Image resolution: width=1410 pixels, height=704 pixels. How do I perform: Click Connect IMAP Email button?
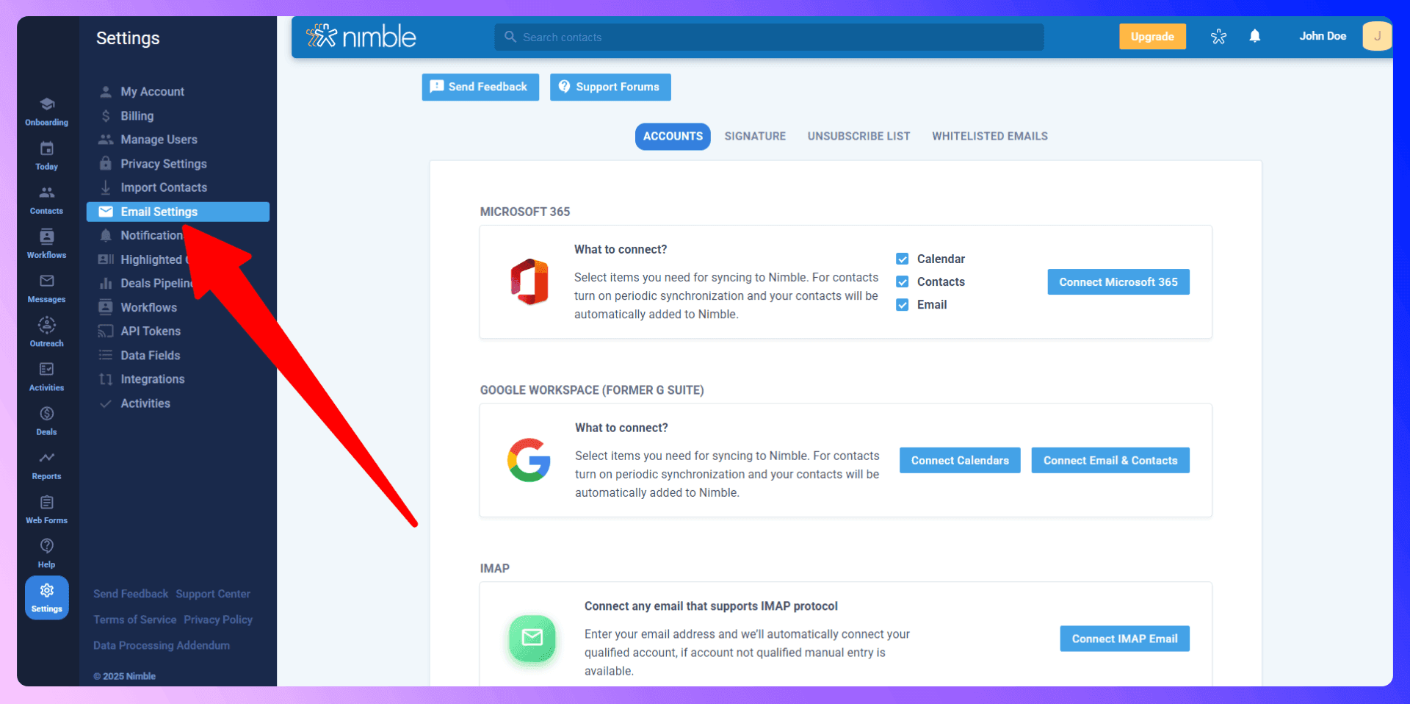1124,639
